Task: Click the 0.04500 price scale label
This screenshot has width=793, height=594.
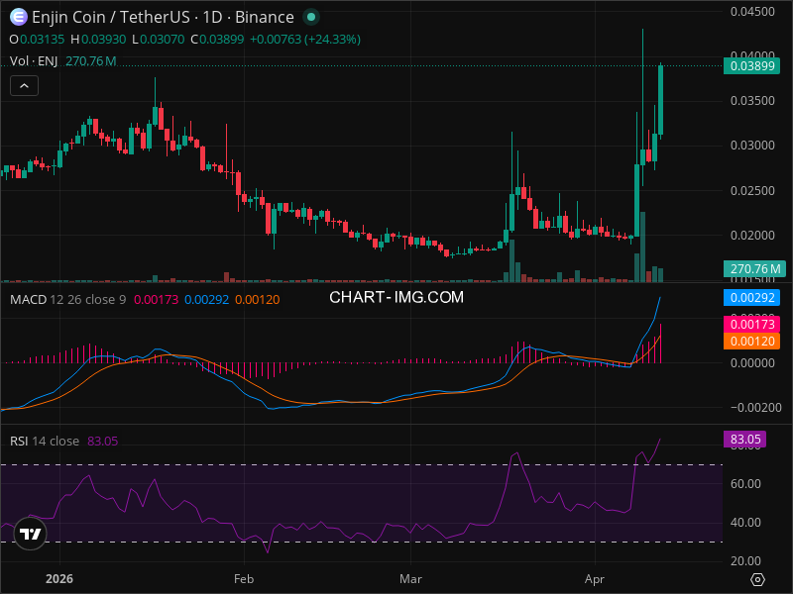Action: (752, 12)
